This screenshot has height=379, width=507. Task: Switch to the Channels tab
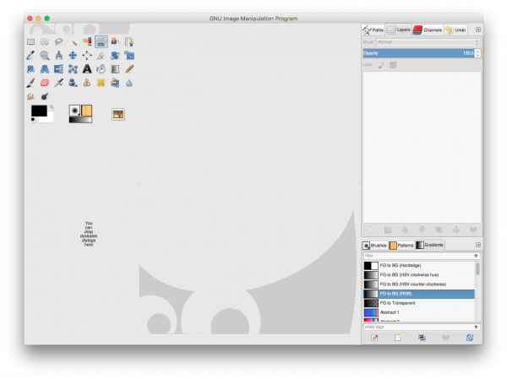(428, 30)
